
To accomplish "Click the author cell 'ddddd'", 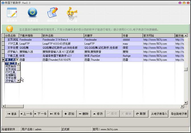I will coord(132,40).
